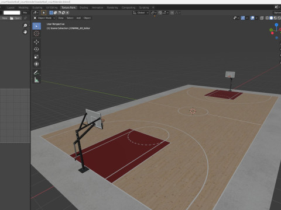Toggle viewport overlays
Viewport: 281px width, 210px height.
(252, 18)
